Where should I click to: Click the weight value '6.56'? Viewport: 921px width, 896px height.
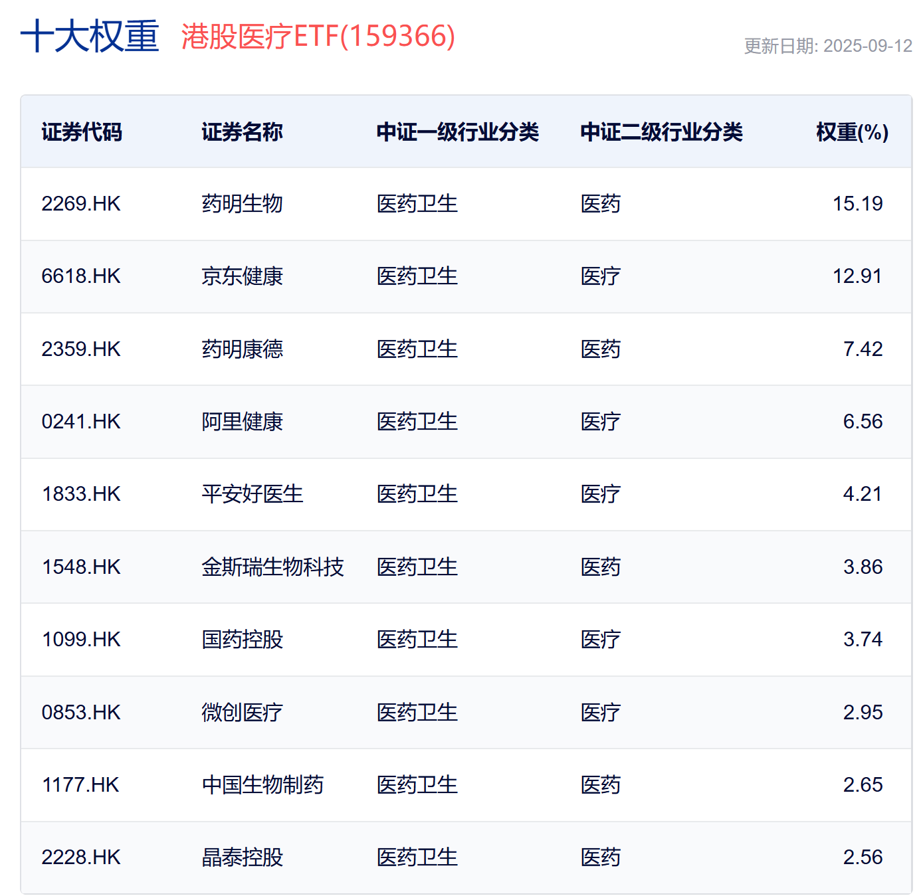pos(863,422)
